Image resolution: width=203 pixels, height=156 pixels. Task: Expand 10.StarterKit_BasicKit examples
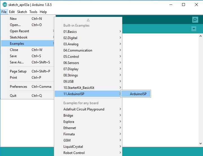pos(88,88)
